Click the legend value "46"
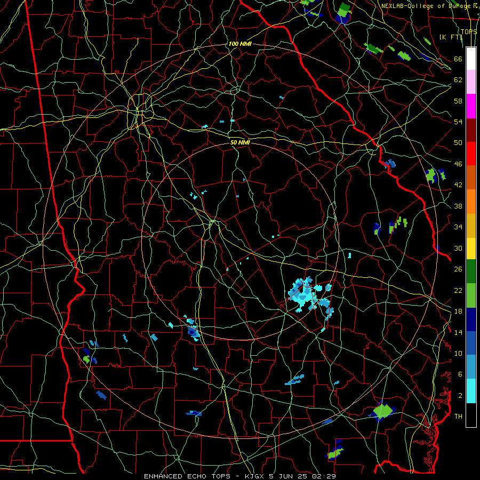480x480 pixels. coord(458,164)
